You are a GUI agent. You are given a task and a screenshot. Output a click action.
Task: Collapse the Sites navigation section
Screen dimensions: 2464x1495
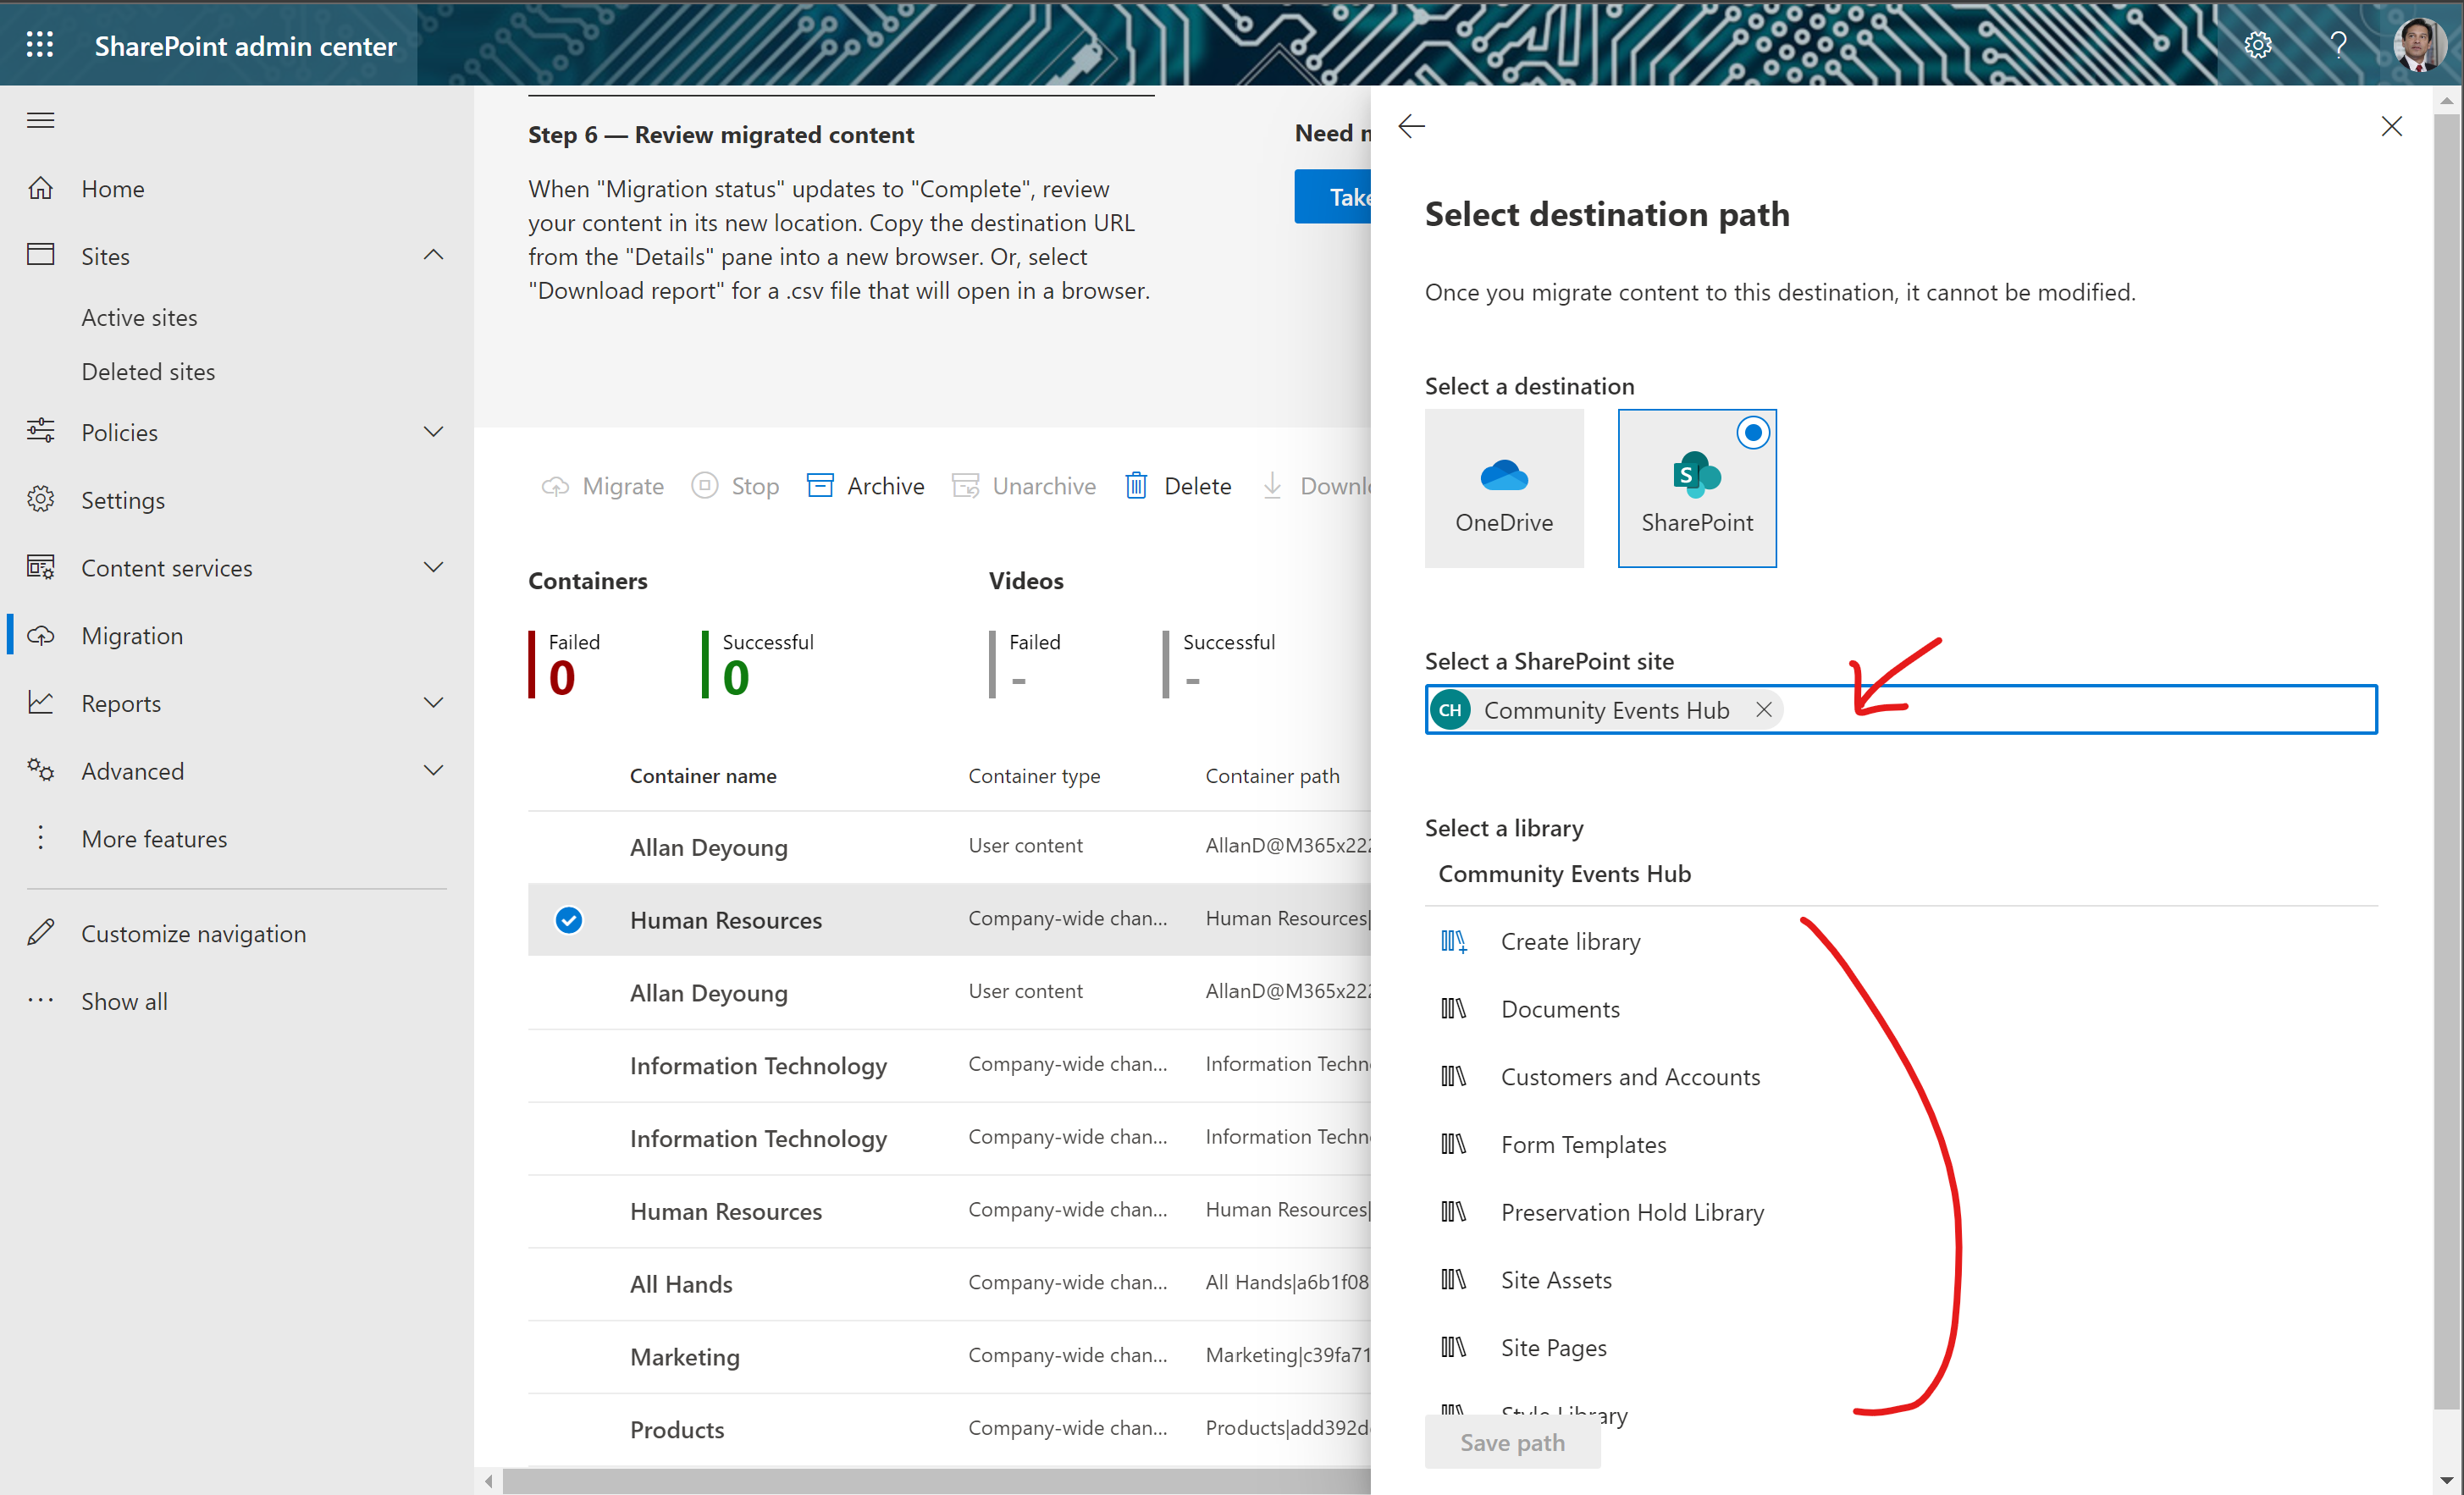(x=433, y=255)
